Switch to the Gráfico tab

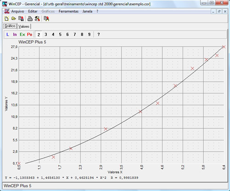coord(10,26)
